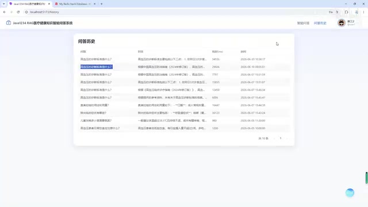368x207 pixels.
Task: Click the question about 奥美拉唑 usage
Action: point(94,105)
